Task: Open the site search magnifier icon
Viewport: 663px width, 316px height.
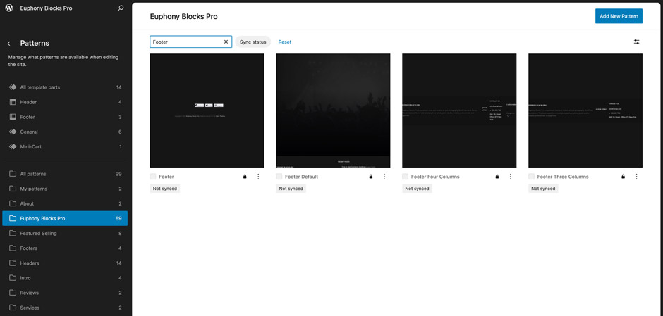Action: 121,8
